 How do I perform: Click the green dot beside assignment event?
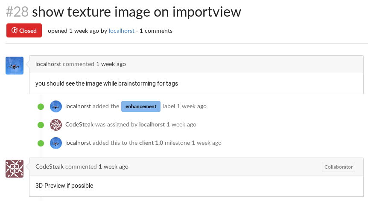pyautogui.click(x=41, y=125)
